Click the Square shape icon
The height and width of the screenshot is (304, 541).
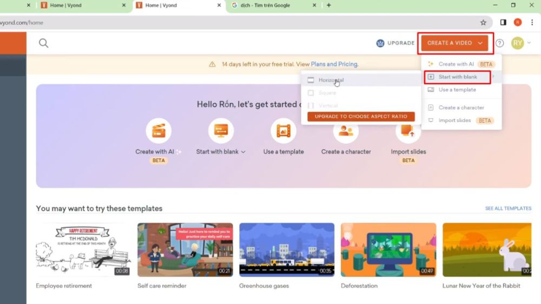311,93
